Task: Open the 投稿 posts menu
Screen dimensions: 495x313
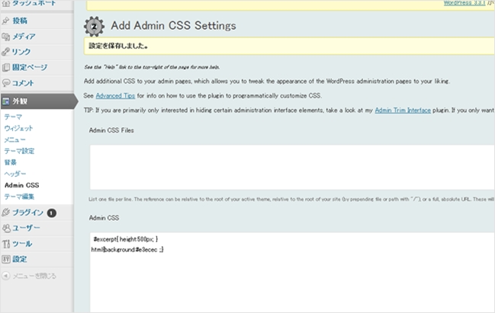Action: pos(20,21)
